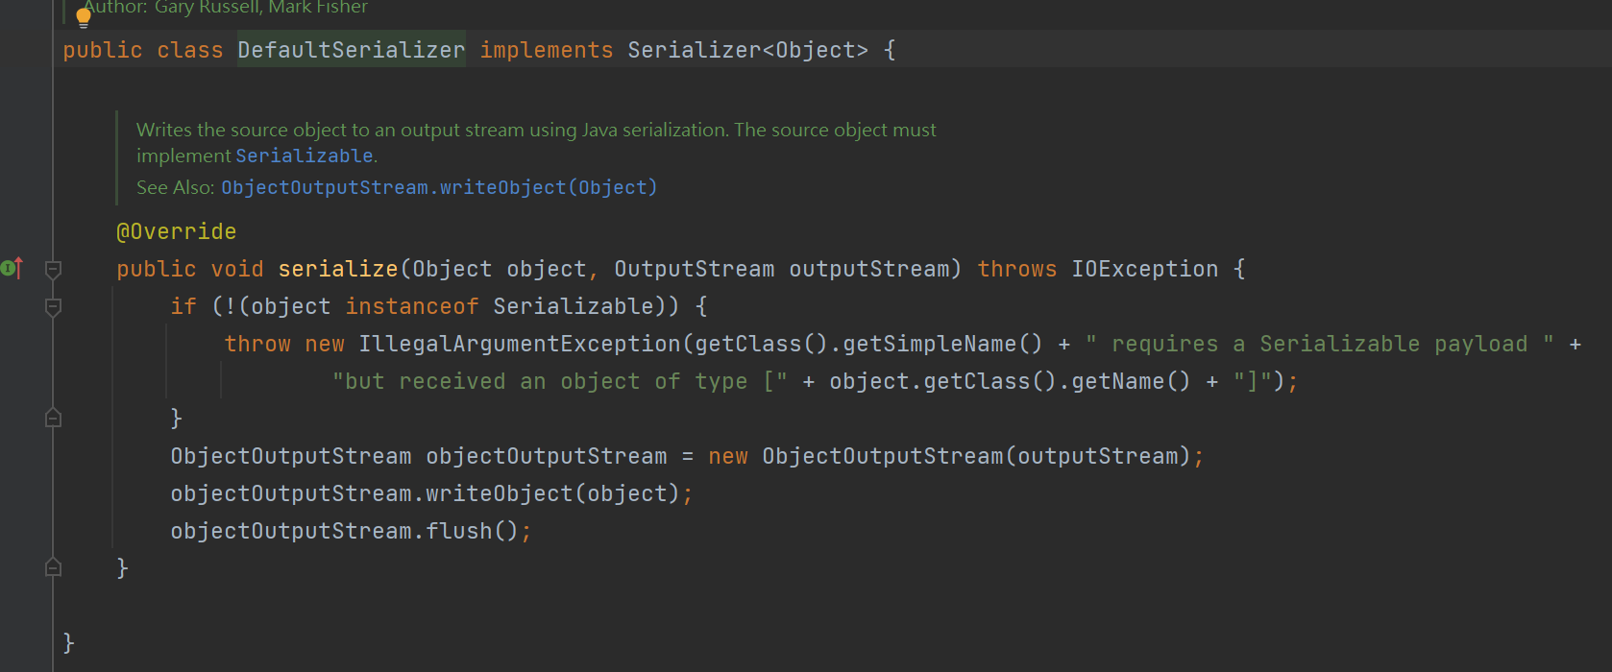The image size is (1612, 672).
Task: Click the serialize method name
Action: [x=337, y=269]
